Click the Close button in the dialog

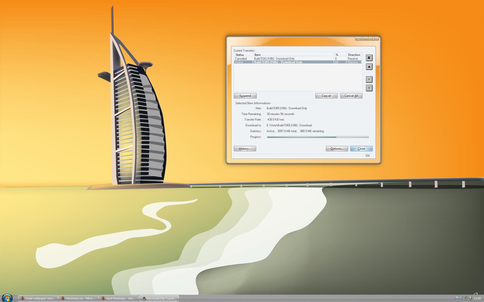click(x=361, y=149)
